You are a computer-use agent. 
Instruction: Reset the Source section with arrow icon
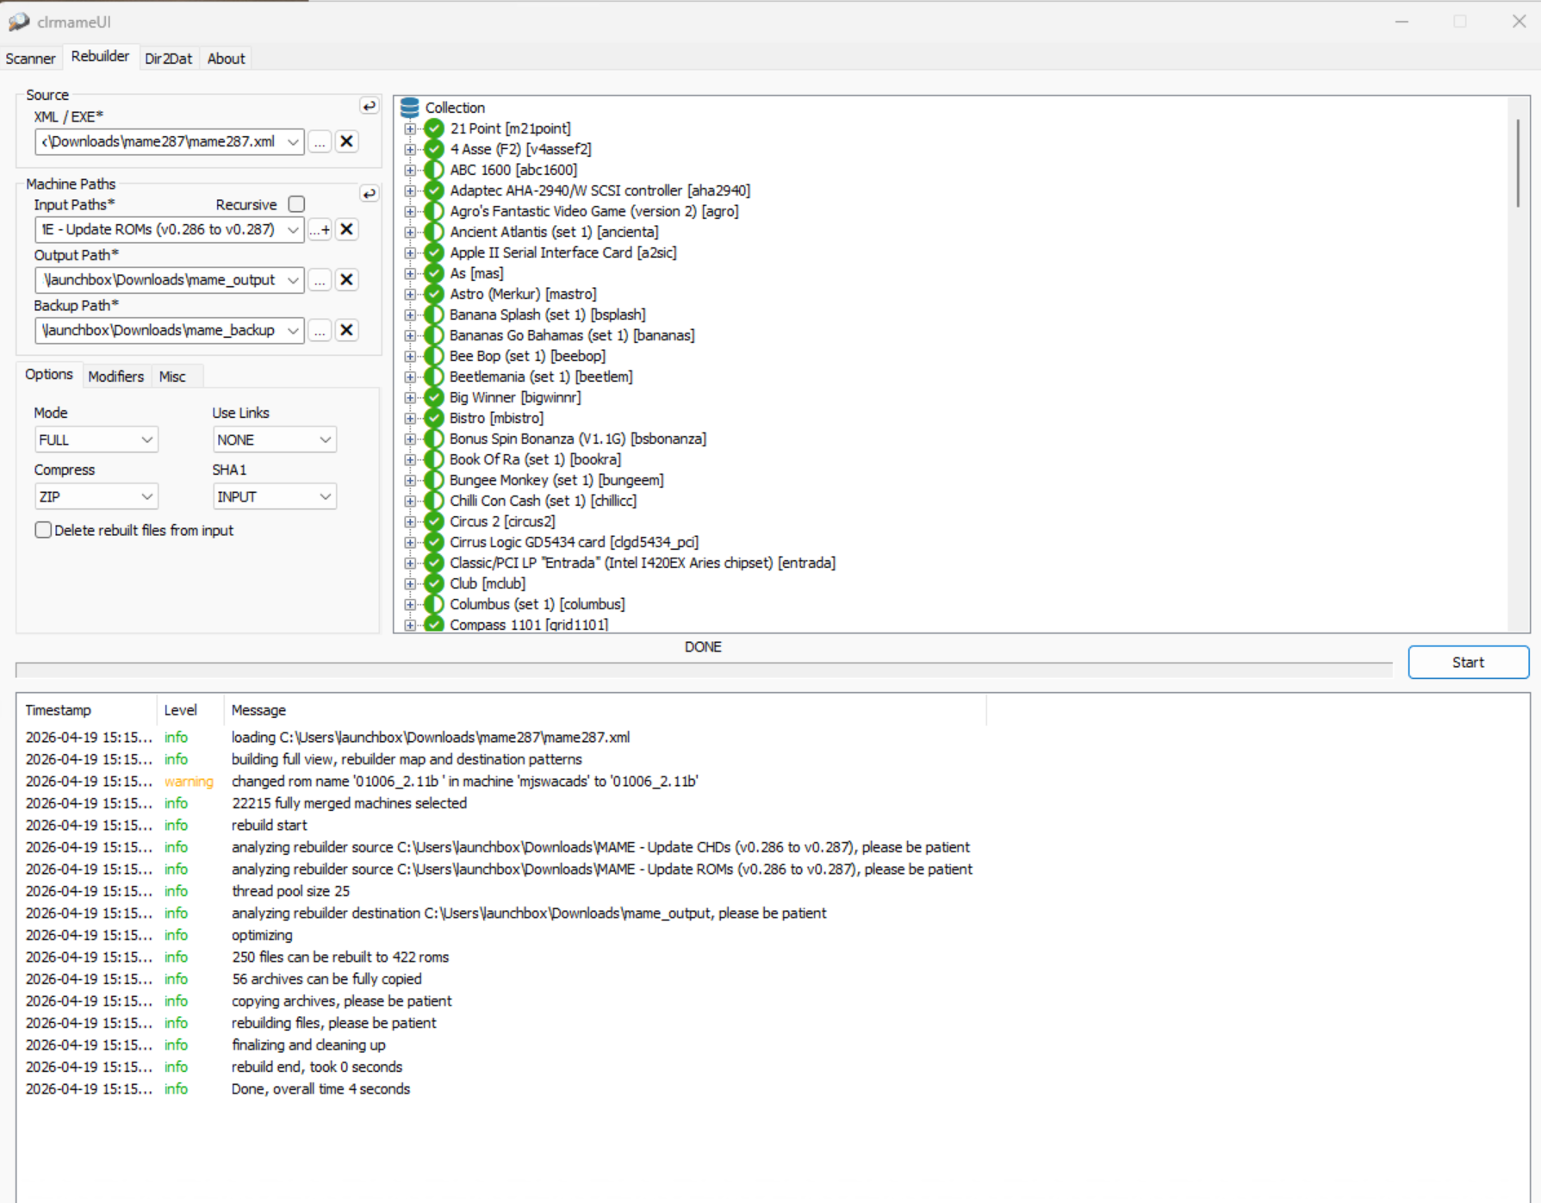[369, 106]
